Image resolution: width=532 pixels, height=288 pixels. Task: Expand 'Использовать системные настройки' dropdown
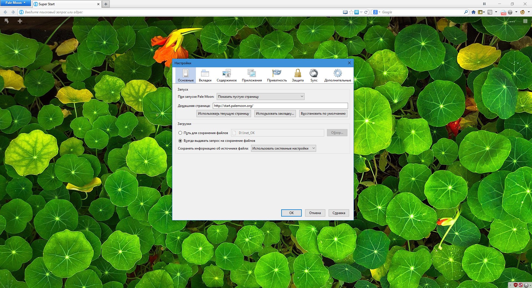point(283,148)
